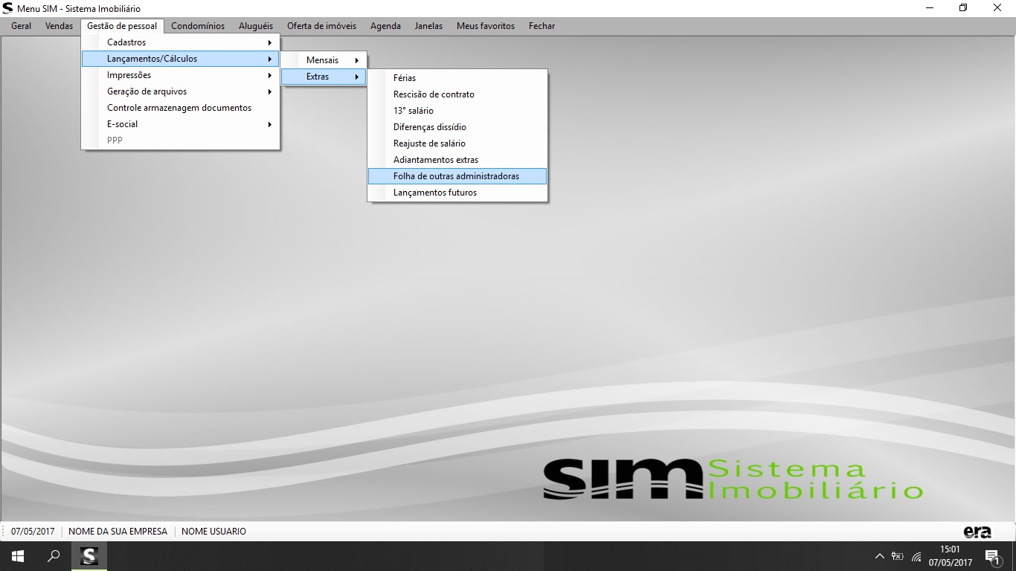The height and width of the screenshot is (571, 1016).
Task: Expand the Geração de arquivos submenu
Action: click(x=180, y=91)
